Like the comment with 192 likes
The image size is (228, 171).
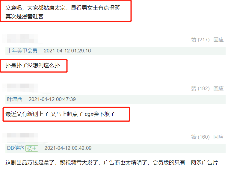point(200,88)
